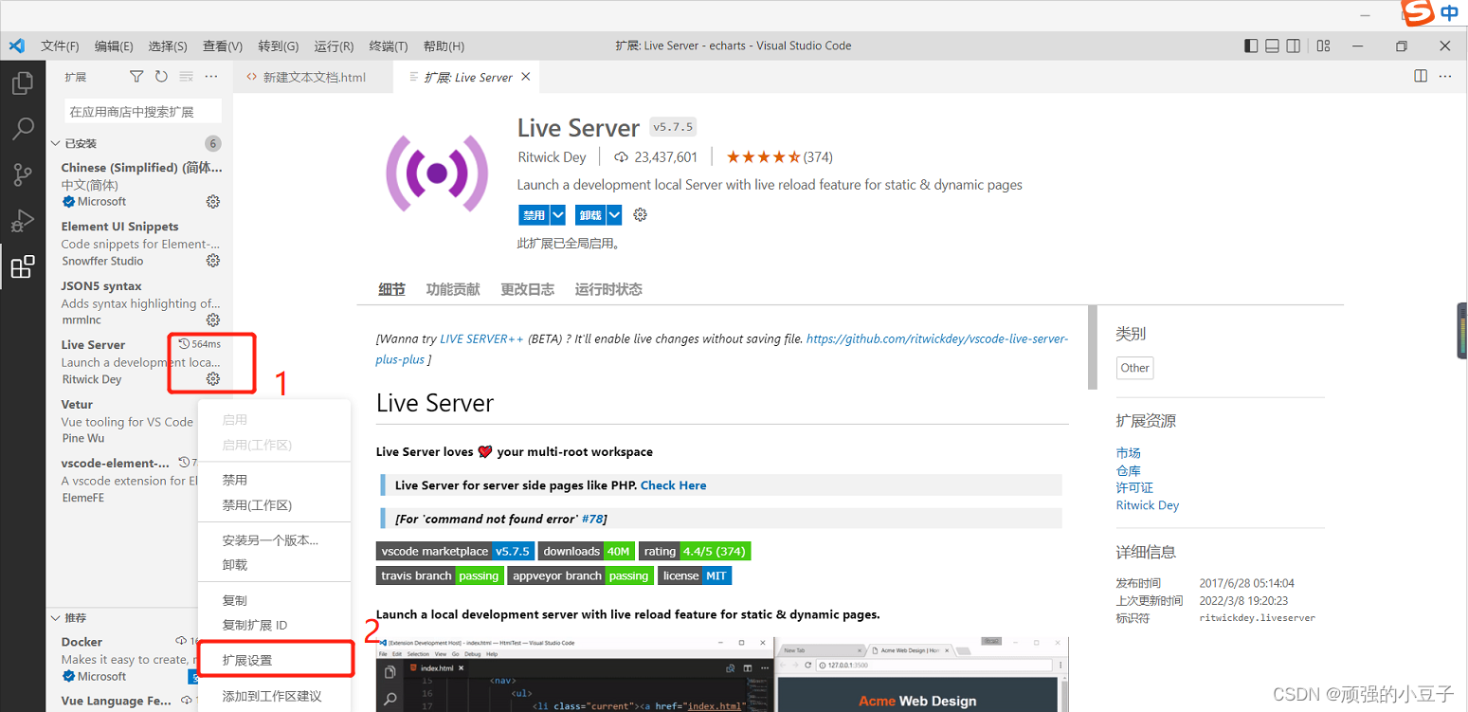Open the 终端(T) menu
This screenshot has height=712, width=1468.
(389, 46)
